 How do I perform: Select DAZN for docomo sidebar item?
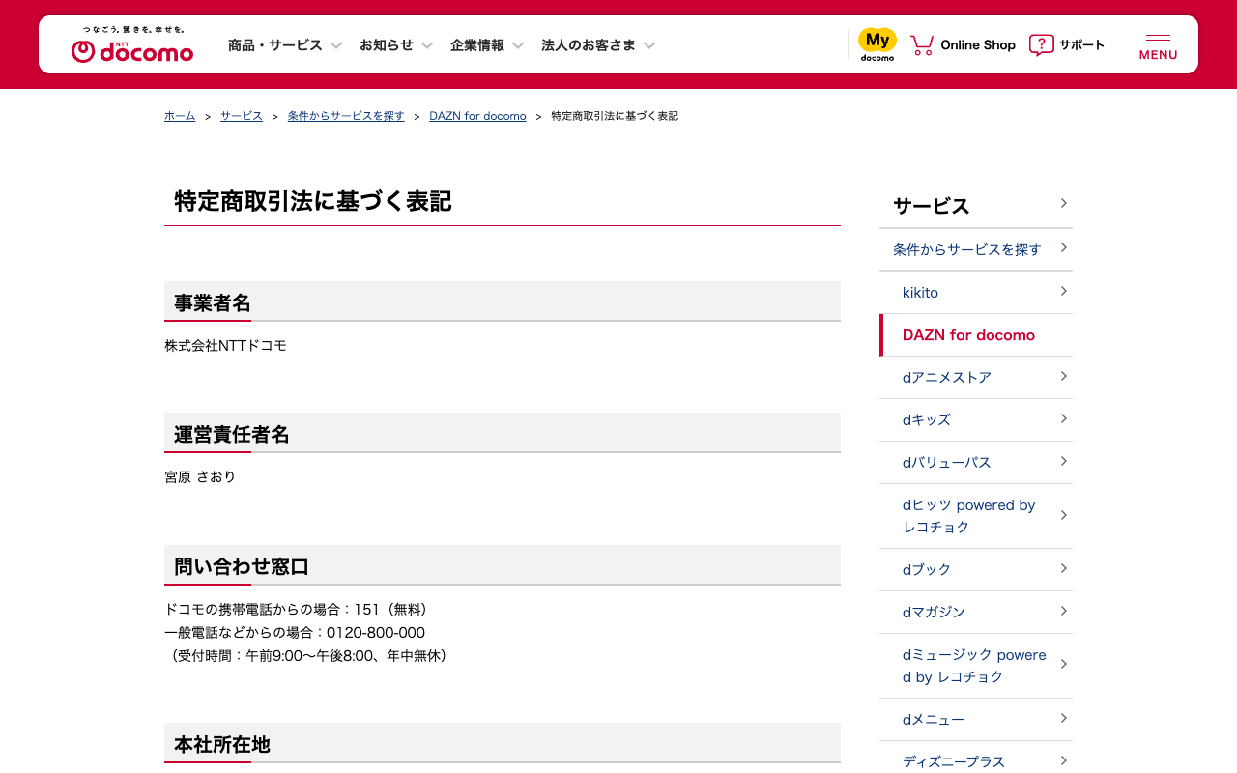click(x=976, y=334)
